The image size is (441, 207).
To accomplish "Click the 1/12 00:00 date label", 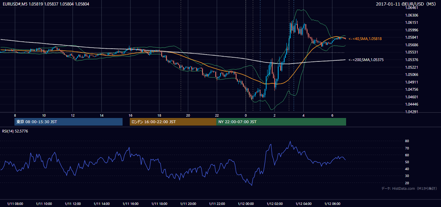I will tap(245, 204).
